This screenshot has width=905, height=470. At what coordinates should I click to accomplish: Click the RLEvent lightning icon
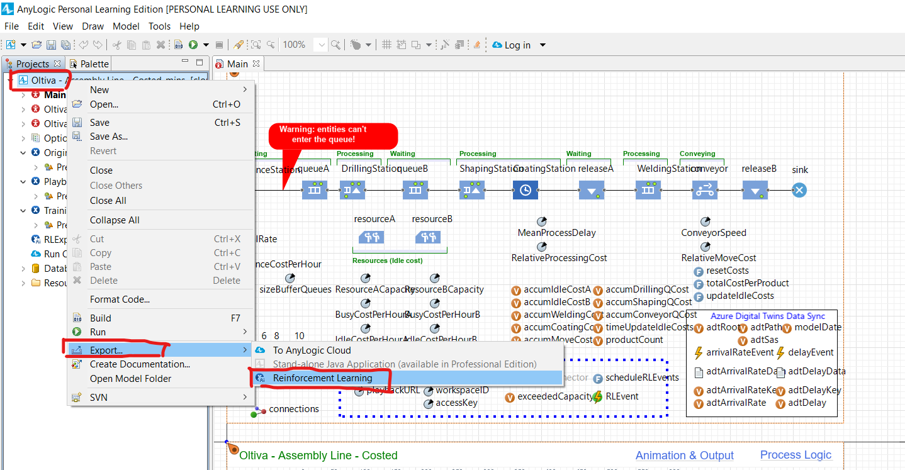pos(598,397)
